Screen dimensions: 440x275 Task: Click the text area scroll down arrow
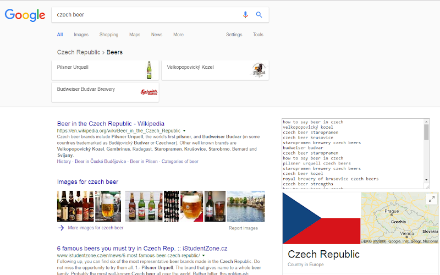[x=426, y=180]
